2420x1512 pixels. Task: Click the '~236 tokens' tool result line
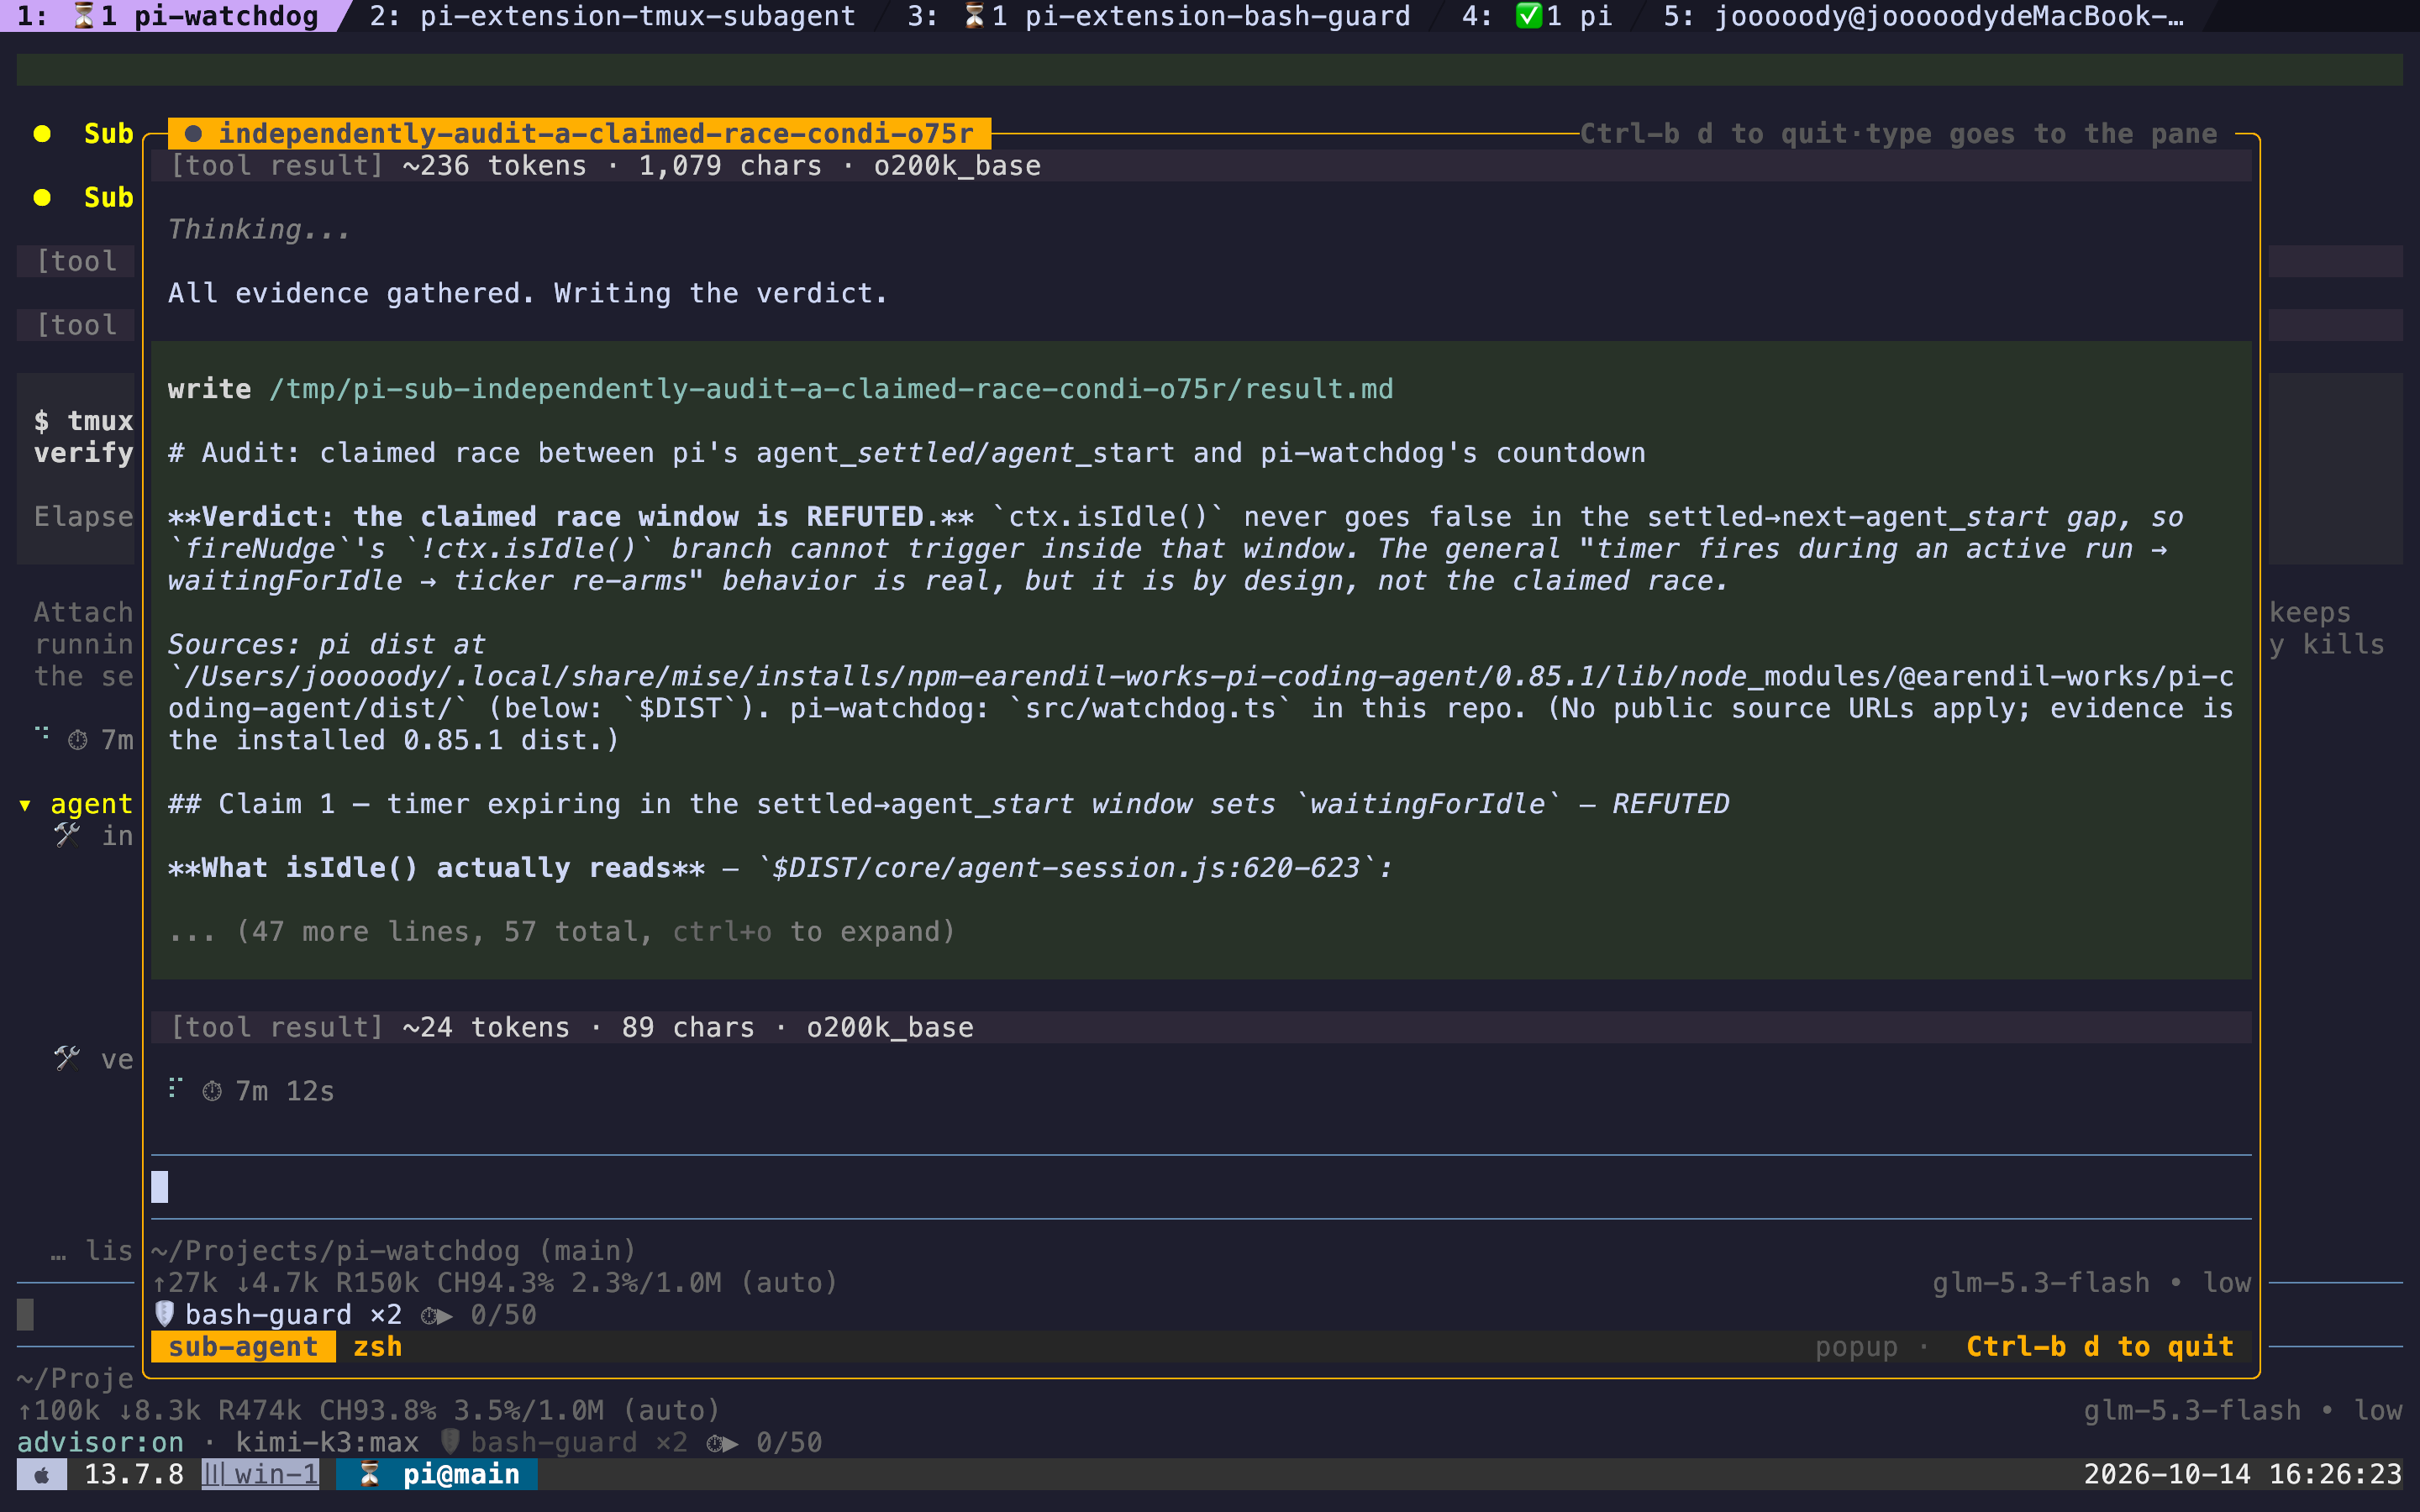(1201, 166)
